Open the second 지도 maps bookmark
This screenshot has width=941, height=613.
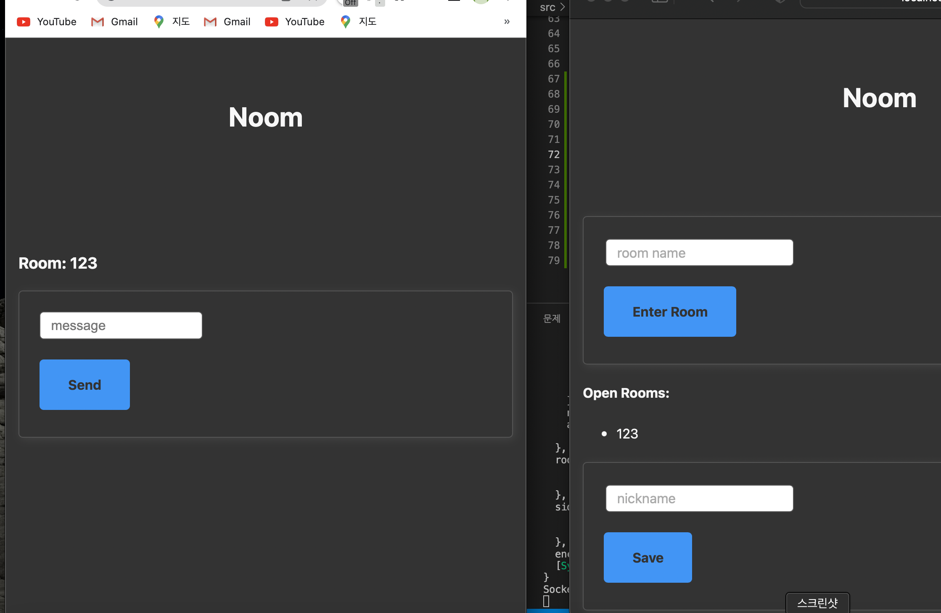358,22
